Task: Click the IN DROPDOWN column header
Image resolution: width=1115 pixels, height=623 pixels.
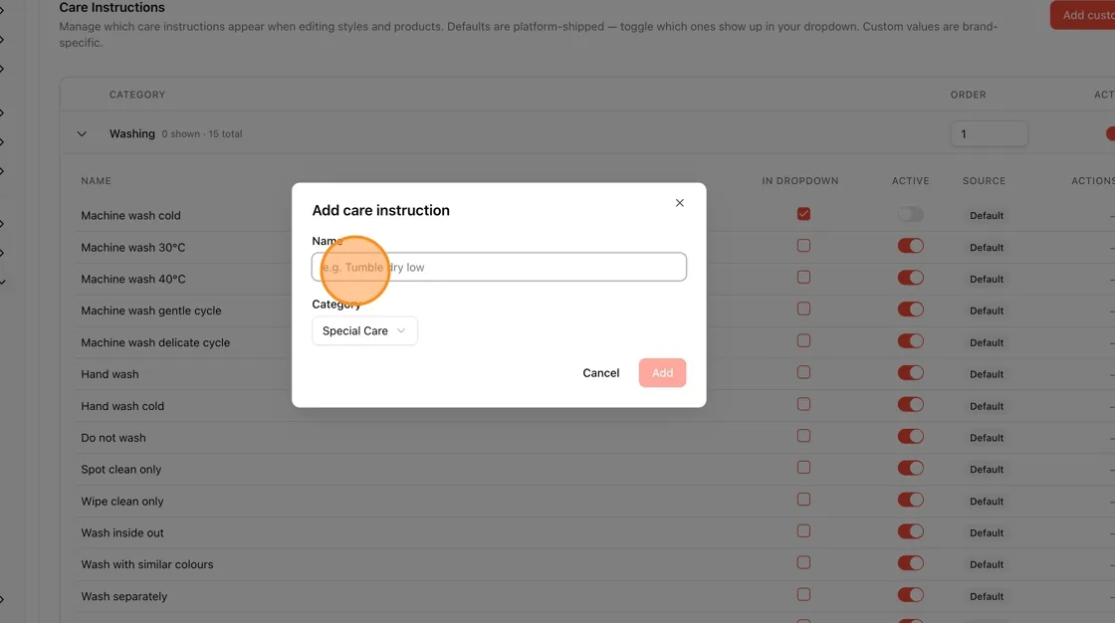Action: (800, 181)
